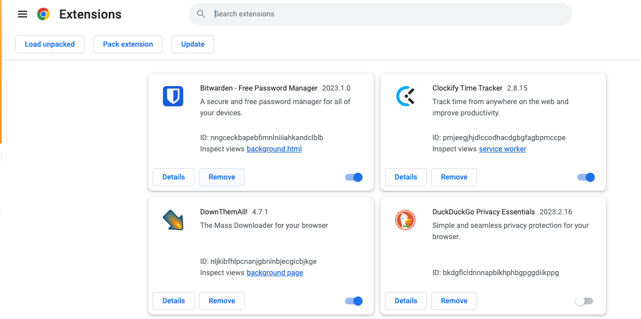641x319 pixels.
Task: Click the Bitwarden shield icon
Action: [x=173, y=96]
